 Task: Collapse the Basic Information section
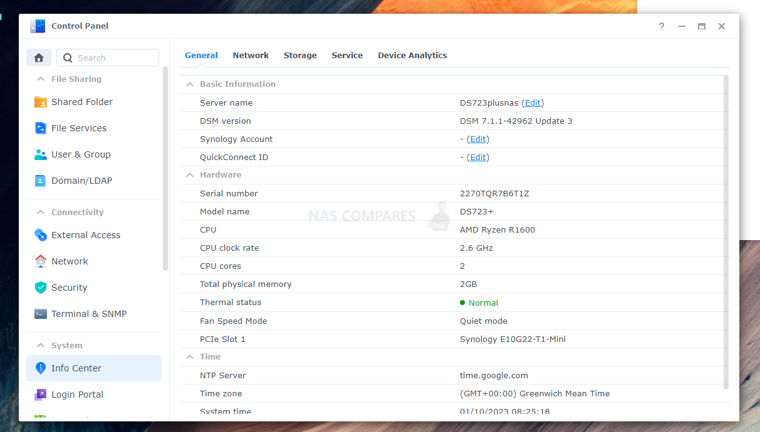pos(190,84)
